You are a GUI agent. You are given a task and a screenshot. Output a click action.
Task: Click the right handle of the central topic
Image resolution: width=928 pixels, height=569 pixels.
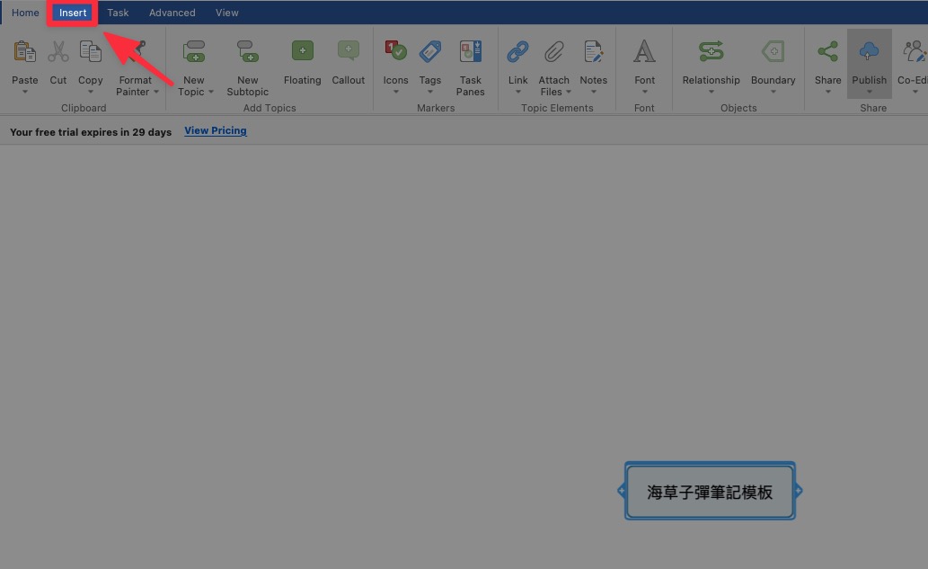pyautogui.click(x=799, y=490)
